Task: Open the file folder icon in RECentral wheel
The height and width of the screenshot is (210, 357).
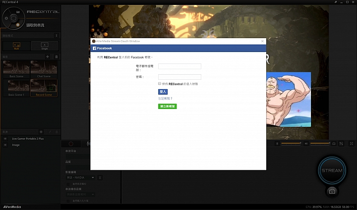Action: point(18,11)
